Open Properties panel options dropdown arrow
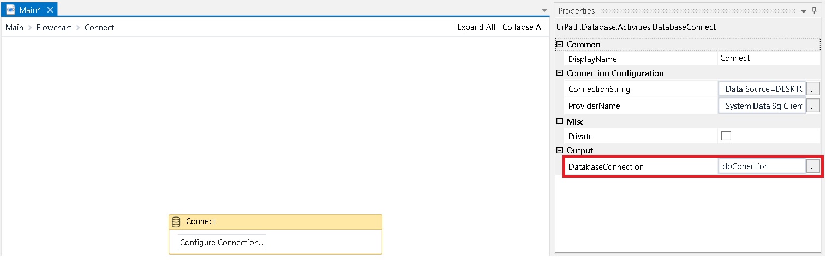The image size is (826, 260). 804,11
